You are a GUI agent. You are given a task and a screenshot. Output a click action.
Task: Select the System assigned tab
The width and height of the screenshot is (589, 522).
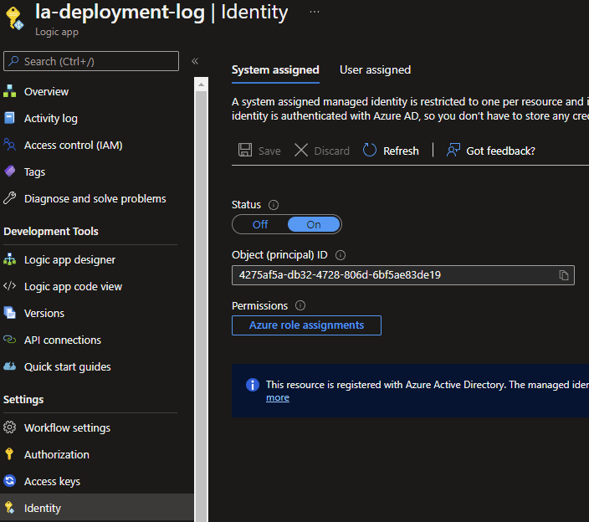click(x=275, y=70)
